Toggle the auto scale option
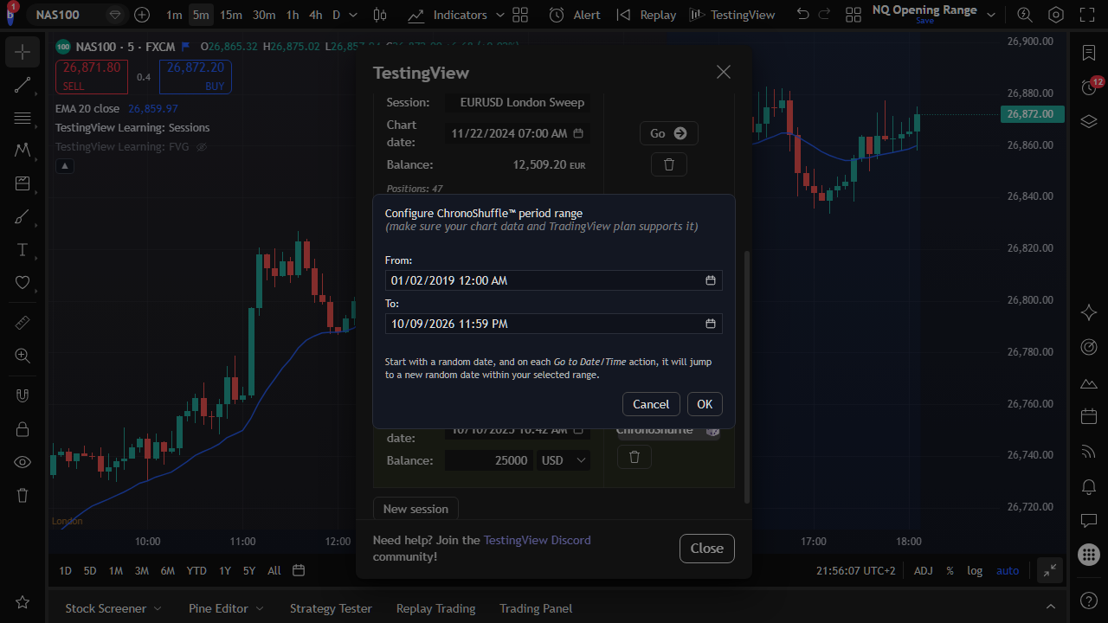 (x=1008, y=570)
